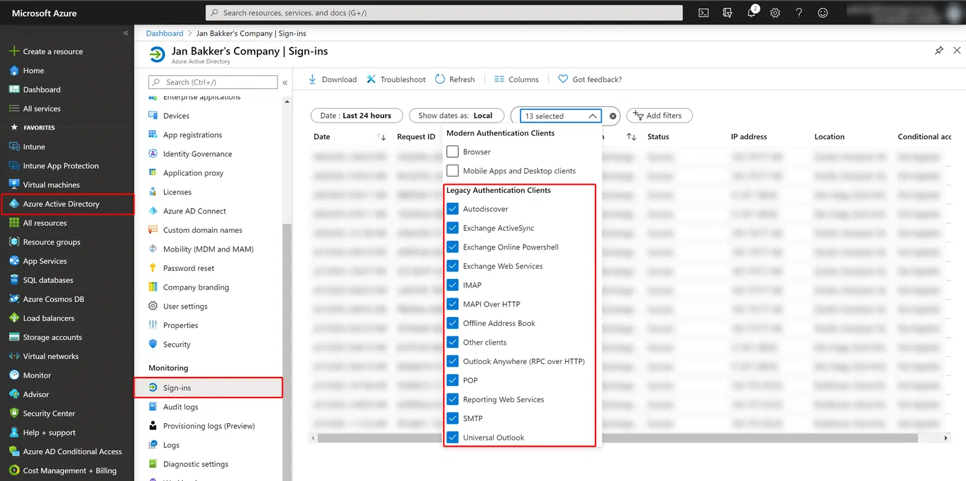Open the feedback smiley icon

click(822, 12)
